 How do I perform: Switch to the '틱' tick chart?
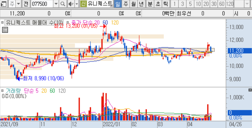point(165,4)
